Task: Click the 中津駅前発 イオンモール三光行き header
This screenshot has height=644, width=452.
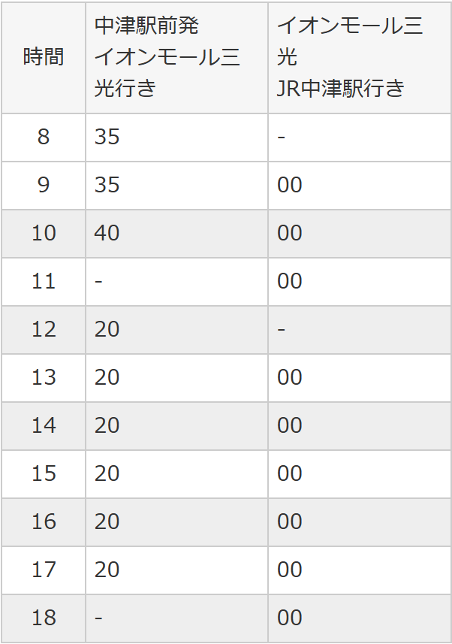Action: coord(167,58)
